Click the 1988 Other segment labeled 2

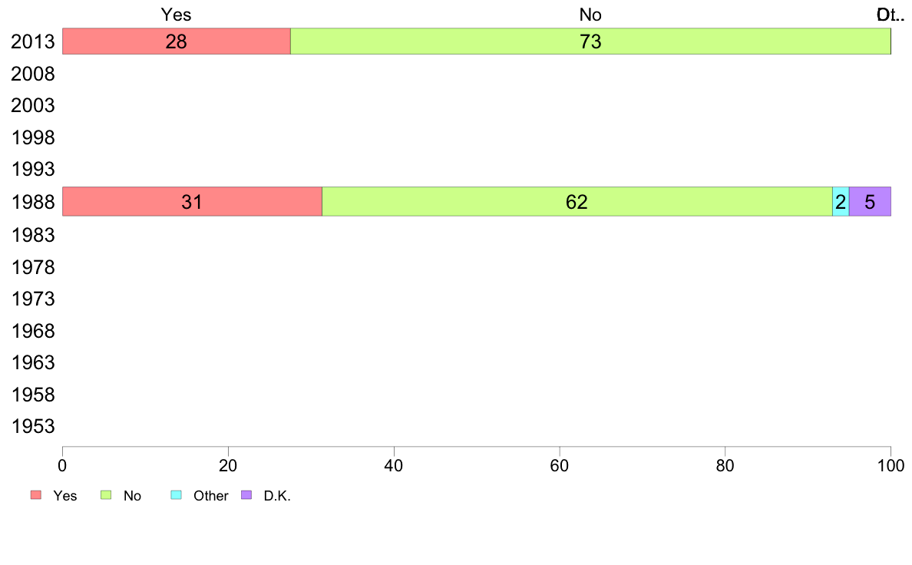pyautogui.click(x=841, y=202)
